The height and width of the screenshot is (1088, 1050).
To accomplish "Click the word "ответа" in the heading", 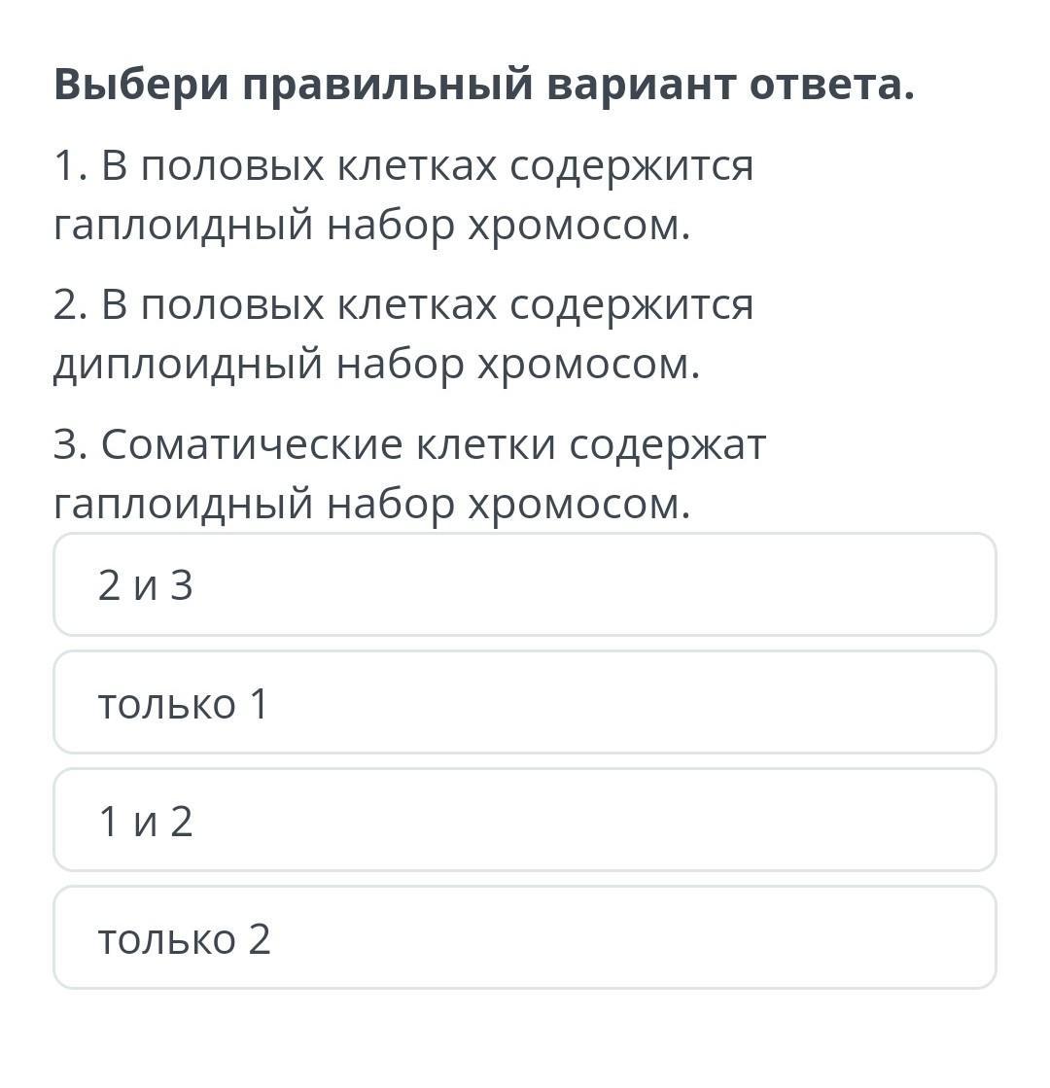I will (831, 86).
